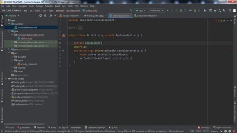
Task: Open Build Variants side tab
Action: click(2, 115)
